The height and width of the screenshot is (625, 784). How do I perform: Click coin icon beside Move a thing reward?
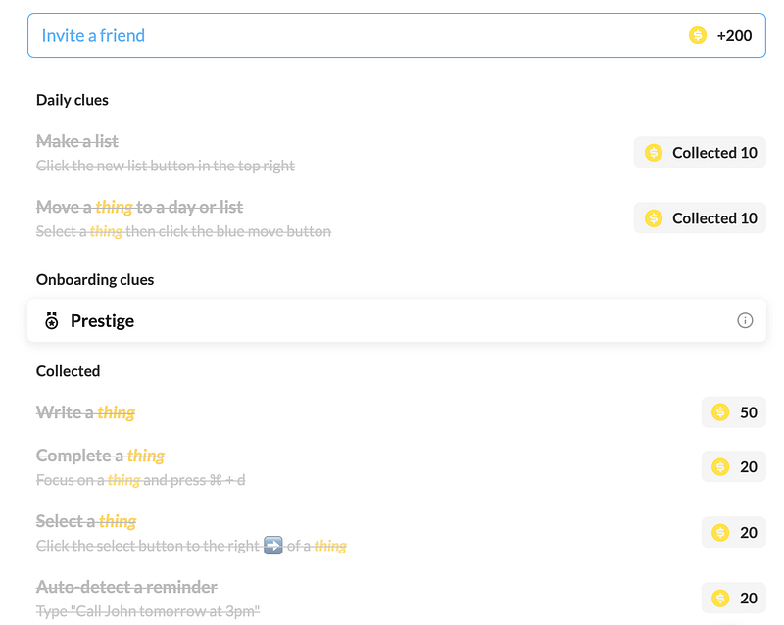654,218
